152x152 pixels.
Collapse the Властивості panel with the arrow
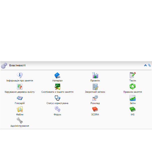point(145,65)
